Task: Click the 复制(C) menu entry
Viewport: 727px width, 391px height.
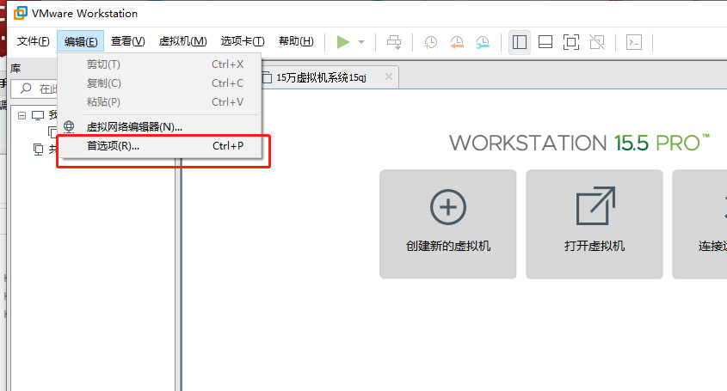Action: 160,82
